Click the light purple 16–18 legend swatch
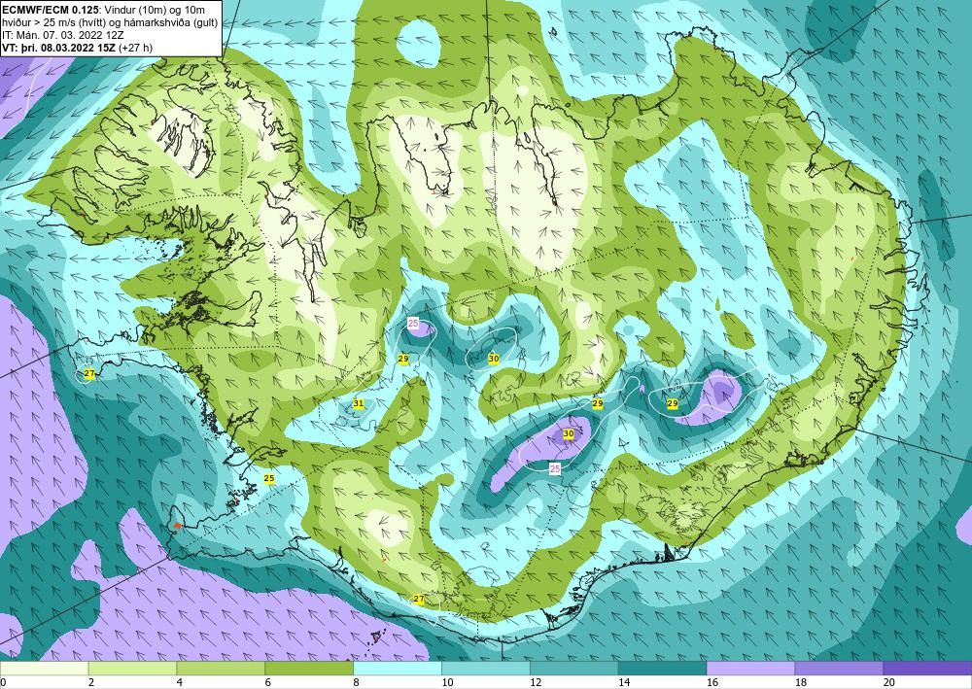 point(750,669)
